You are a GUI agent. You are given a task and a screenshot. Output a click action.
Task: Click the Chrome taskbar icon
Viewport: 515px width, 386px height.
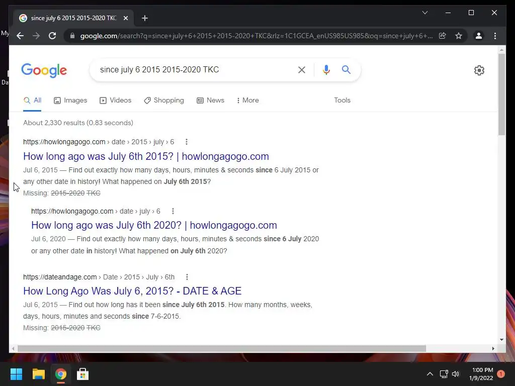60,374
